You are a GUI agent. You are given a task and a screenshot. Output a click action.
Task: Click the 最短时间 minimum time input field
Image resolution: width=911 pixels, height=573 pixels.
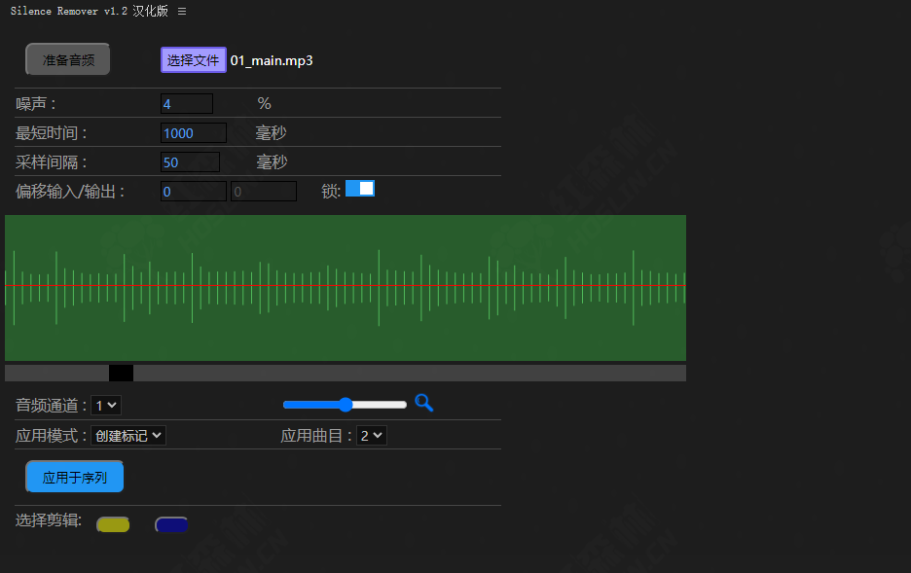point(194,132)
